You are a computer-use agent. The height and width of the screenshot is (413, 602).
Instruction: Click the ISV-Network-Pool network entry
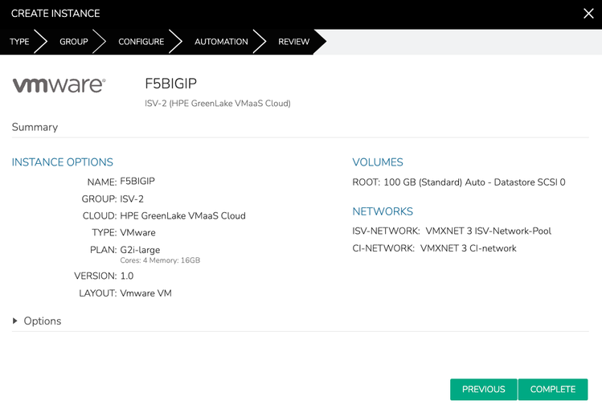pyautogui.click(x=488, y=231)
